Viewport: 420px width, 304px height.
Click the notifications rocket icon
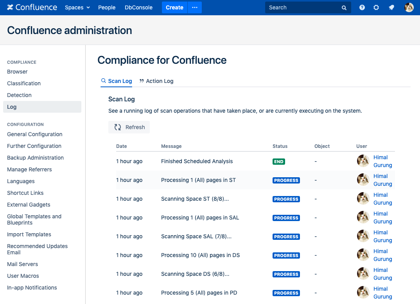tap(391, 7)
